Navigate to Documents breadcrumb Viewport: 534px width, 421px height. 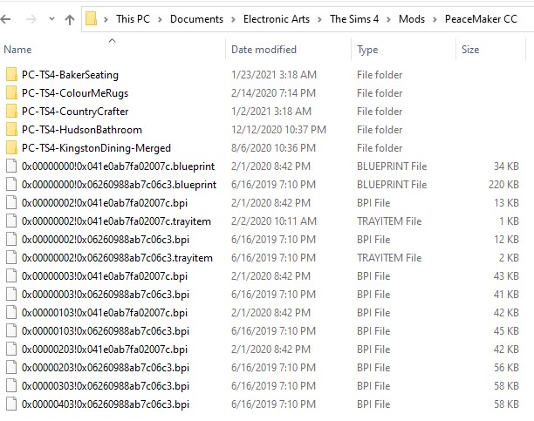coord(196,18)
